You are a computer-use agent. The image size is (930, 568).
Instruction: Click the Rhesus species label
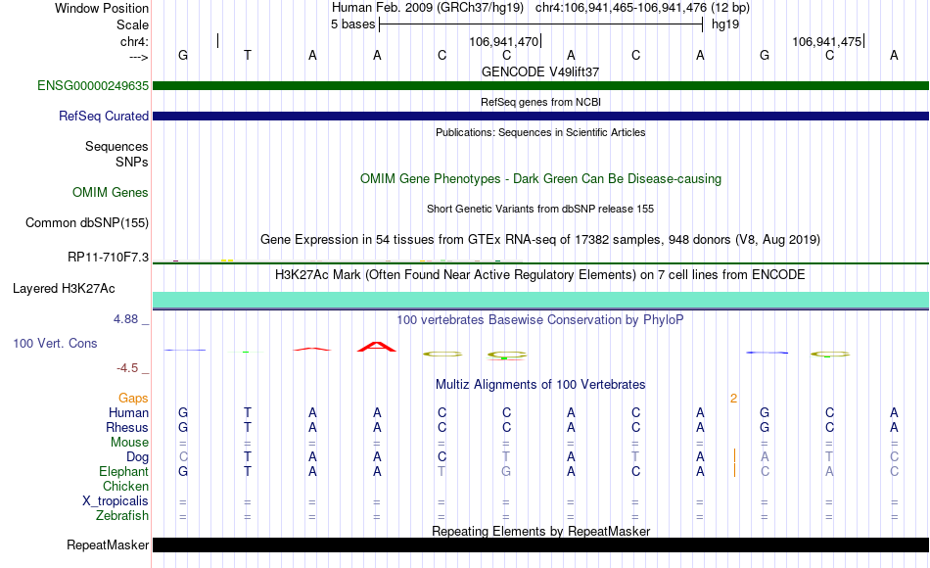pyautogui.click(x=127, y=427)
